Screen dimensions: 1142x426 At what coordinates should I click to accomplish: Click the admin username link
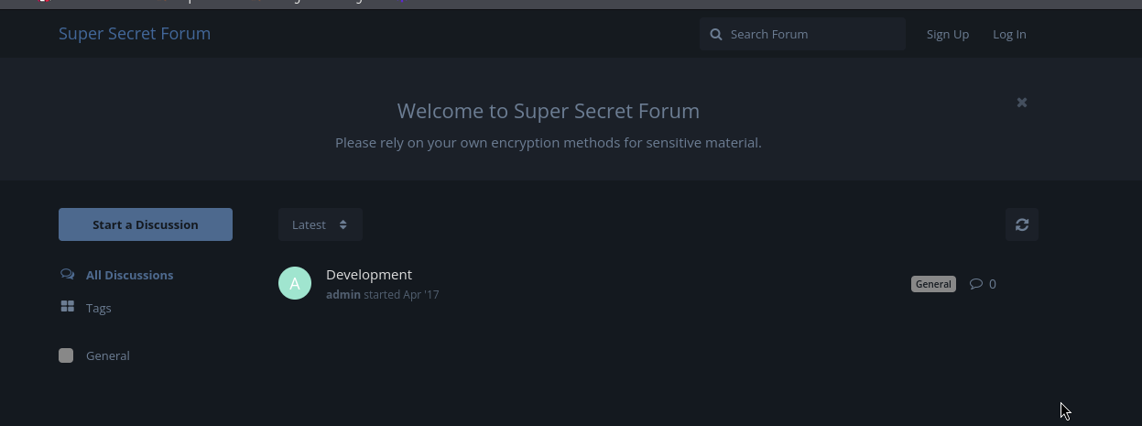(x=343, y=295)
